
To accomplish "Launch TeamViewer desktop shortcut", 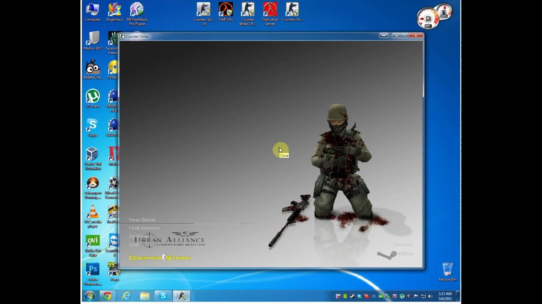I will [113, 246].
